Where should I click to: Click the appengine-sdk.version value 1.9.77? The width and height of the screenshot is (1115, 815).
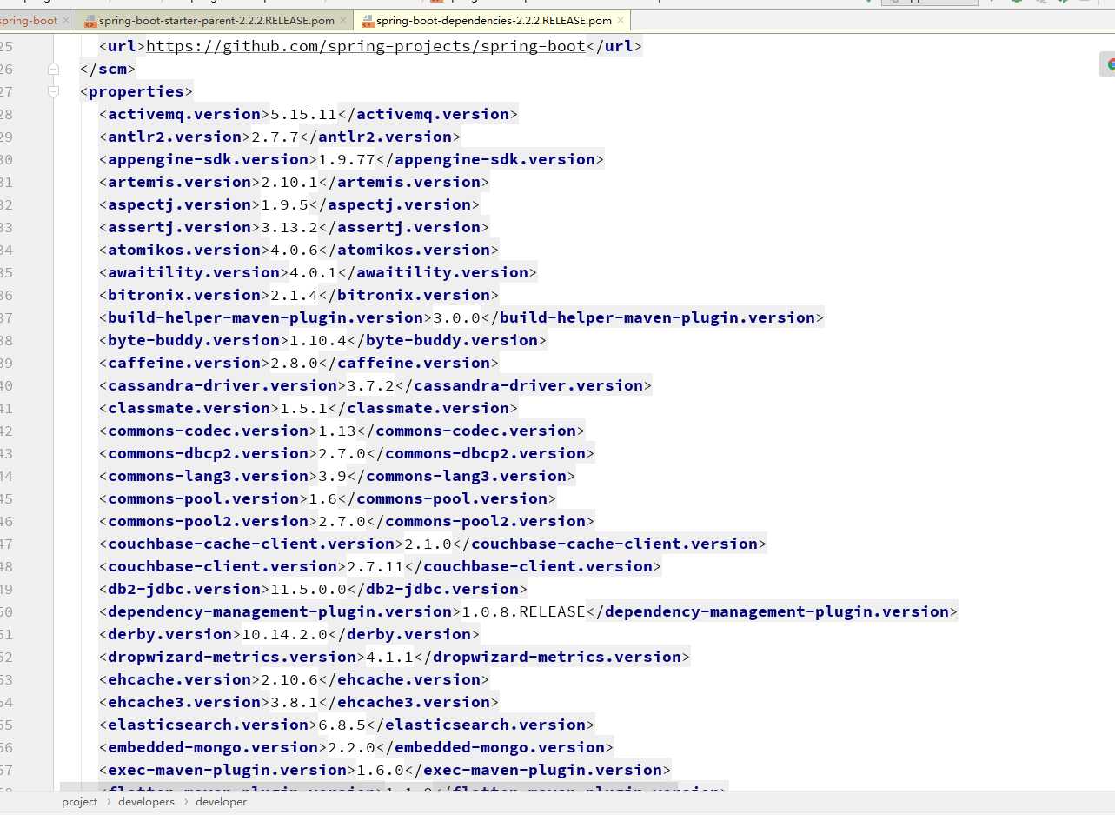pyautogui.click(x=347, y=159)
